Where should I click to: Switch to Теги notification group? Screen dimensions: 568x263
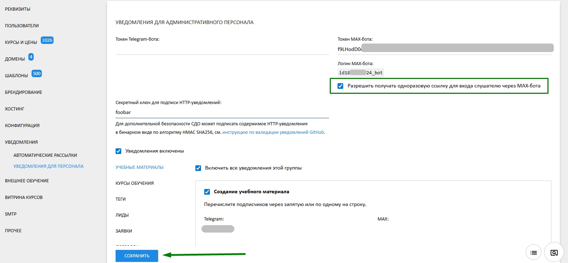121,199
